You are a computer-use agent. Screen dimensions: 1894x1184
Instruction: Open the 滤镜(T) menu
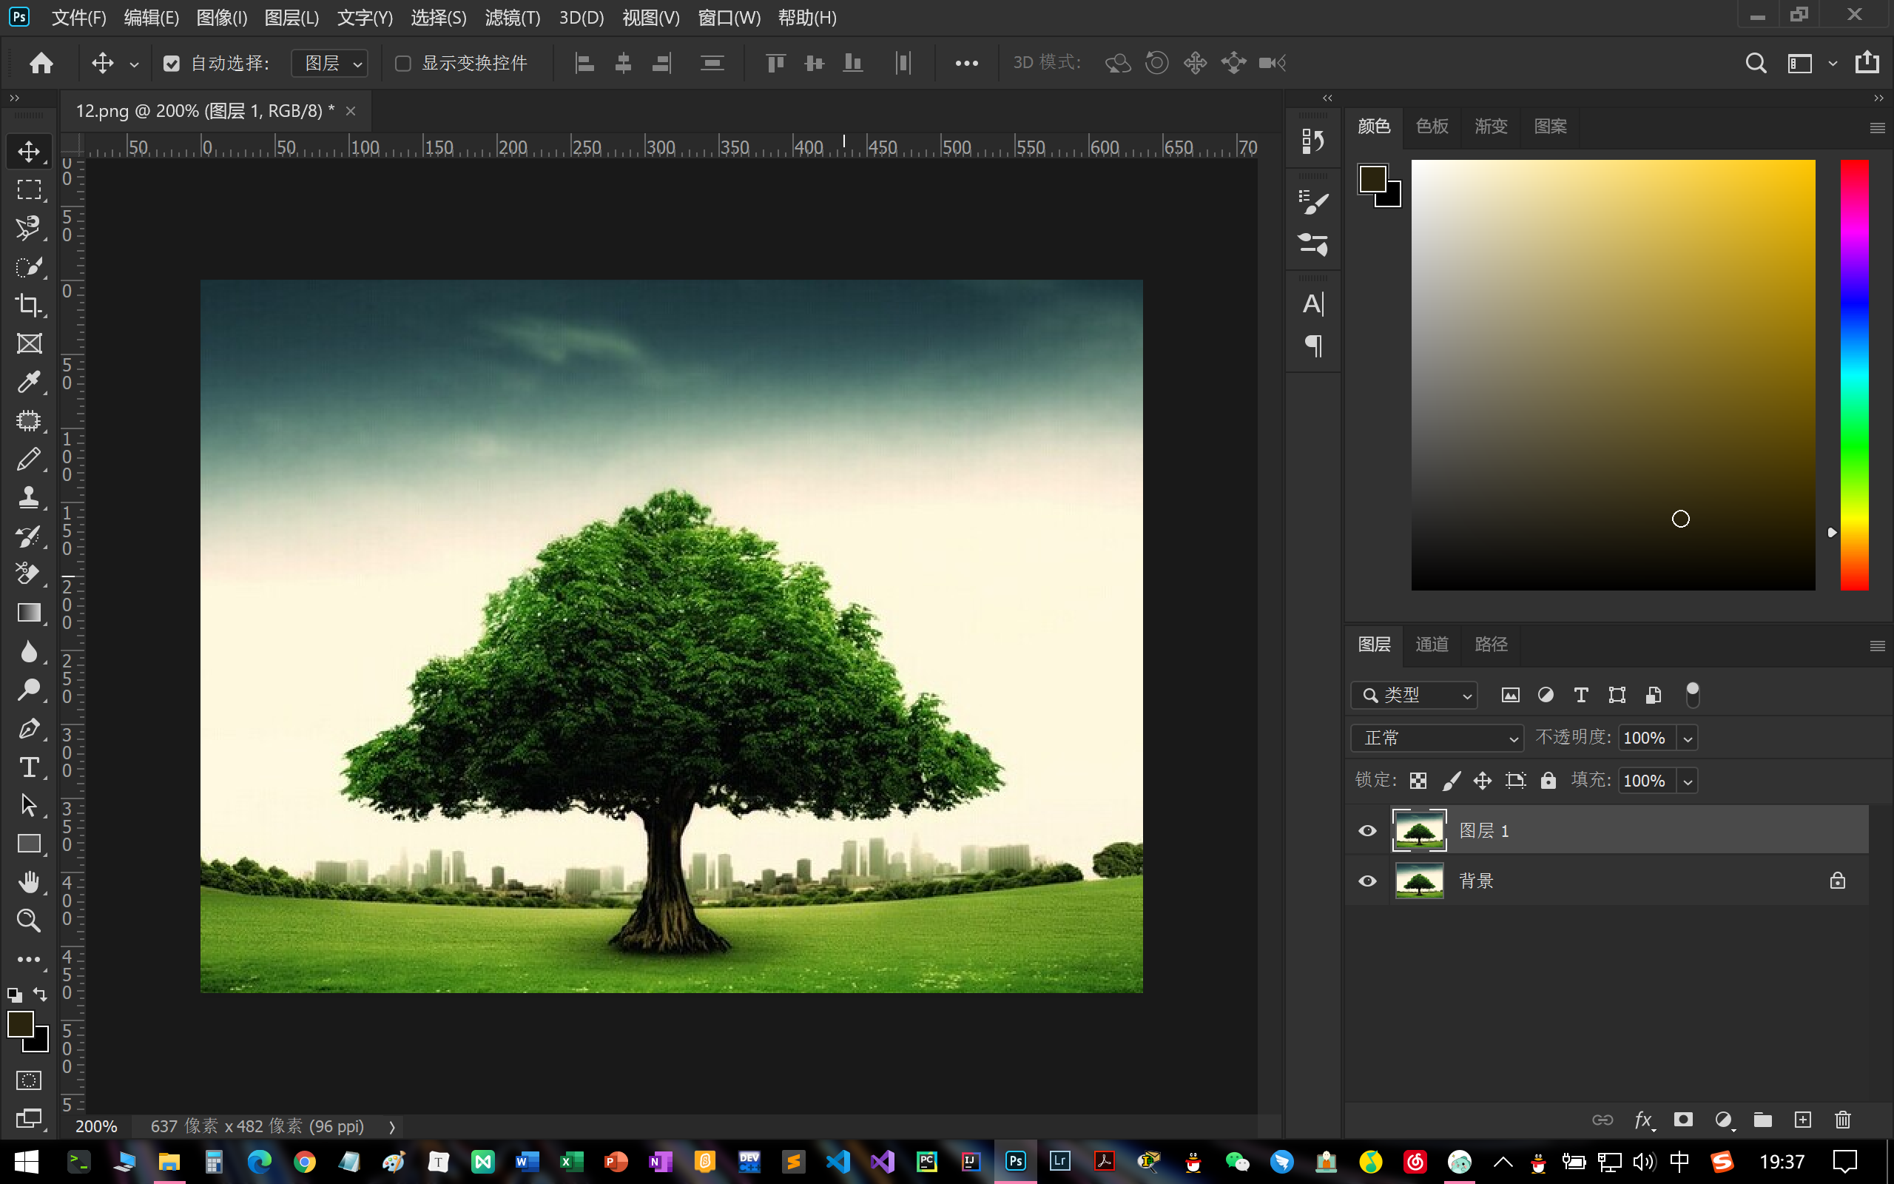pos(512,17)
